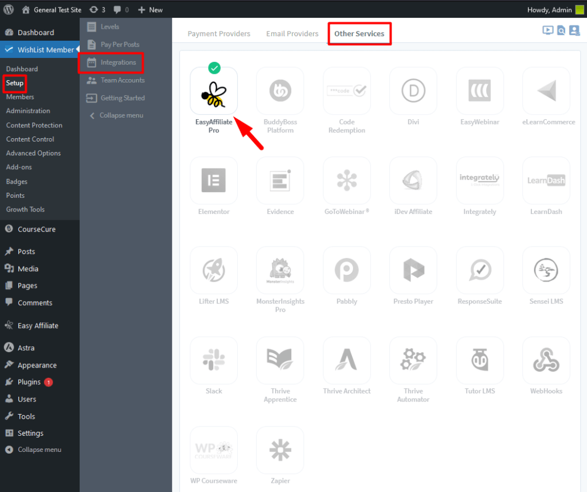Open the EasyAffiliate Pro integration
587x492 pixels.
coord(214,91)
